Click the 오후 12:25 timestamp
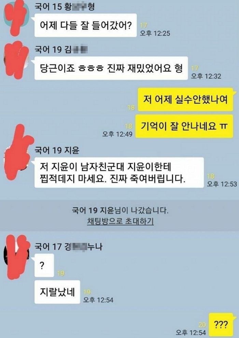This screenshot has height=338, width=239. click(x=155, y=33)
